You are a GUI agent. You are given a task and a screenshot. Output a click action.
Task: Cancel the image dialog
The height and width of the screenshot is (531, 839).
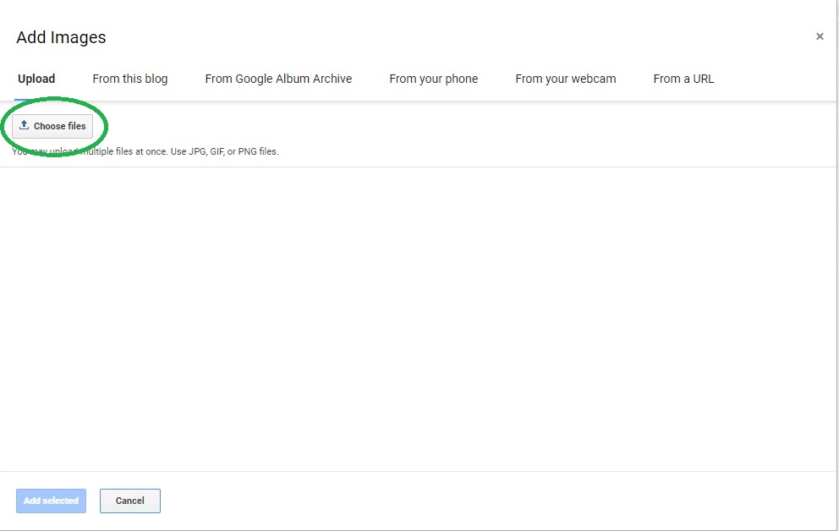pos(129,501)
